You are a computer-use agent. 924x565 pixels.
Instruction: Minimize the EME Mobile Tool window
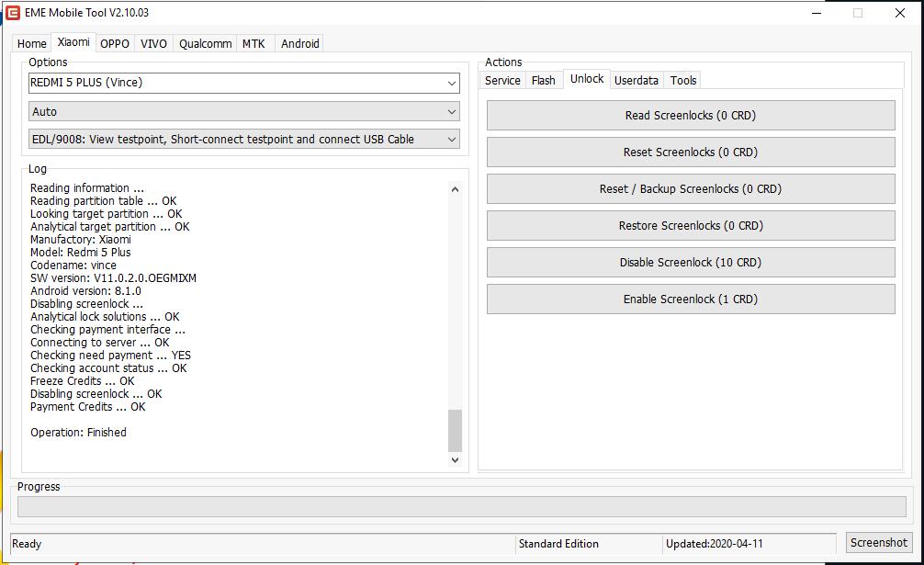(x=817, y=13)
